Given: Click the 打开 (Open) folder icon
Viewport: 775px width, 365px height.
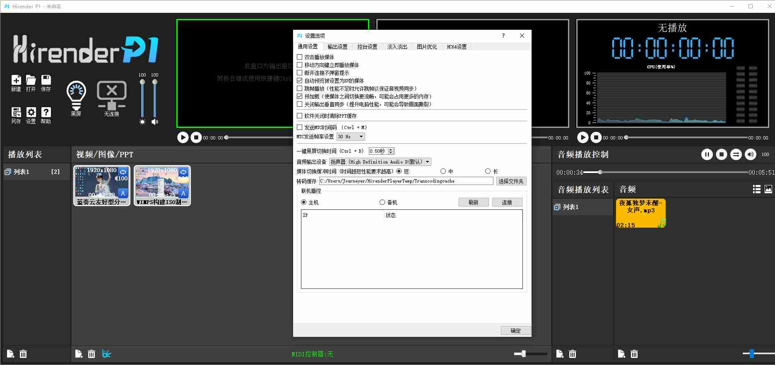Looking at the screenshot, I should tap(31, 80).
